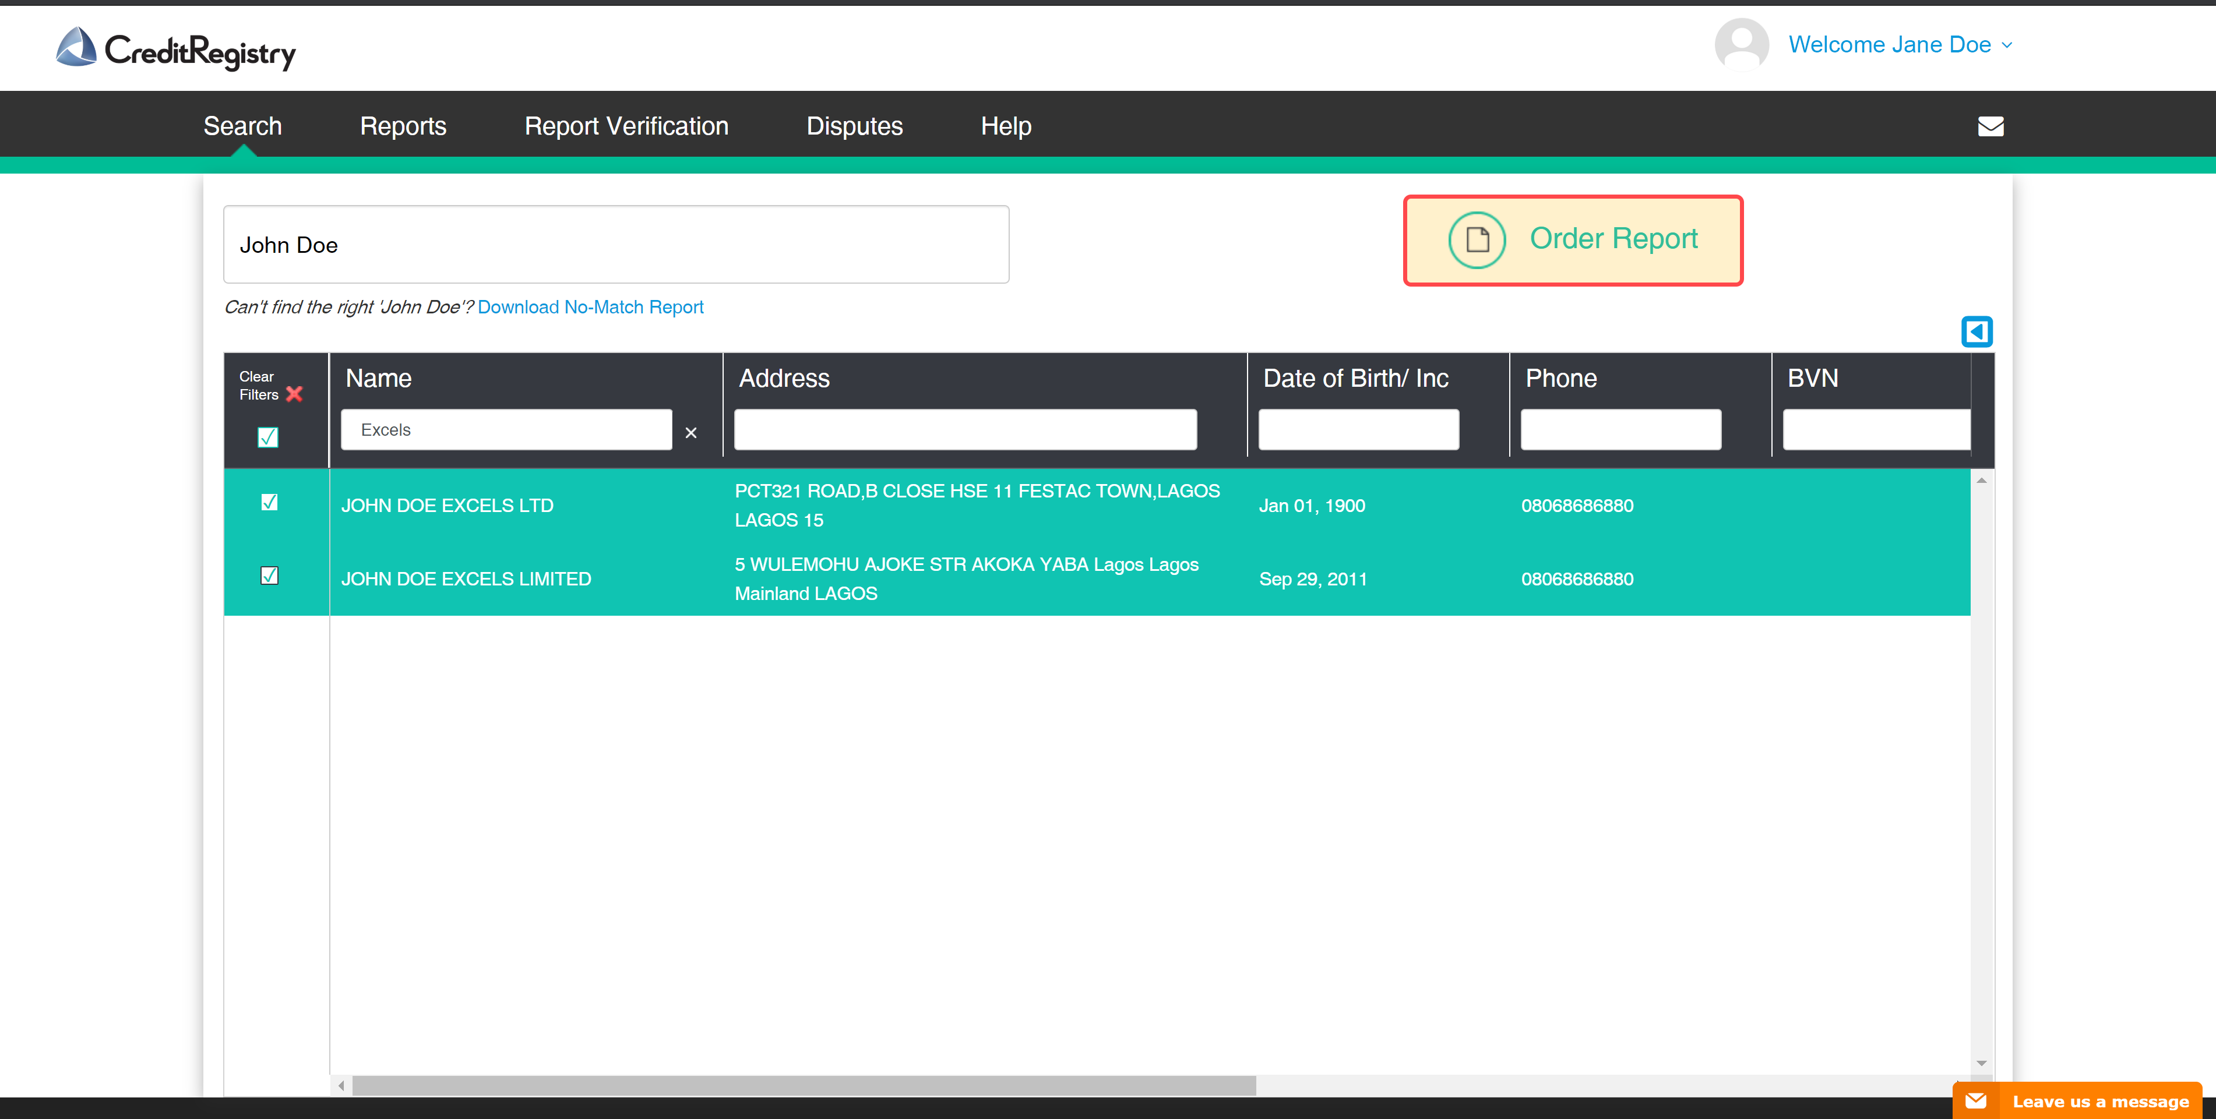This screenshot has width=2216, height=1119.
Task: Go to Report Verification tab
Action: [625, 126]
